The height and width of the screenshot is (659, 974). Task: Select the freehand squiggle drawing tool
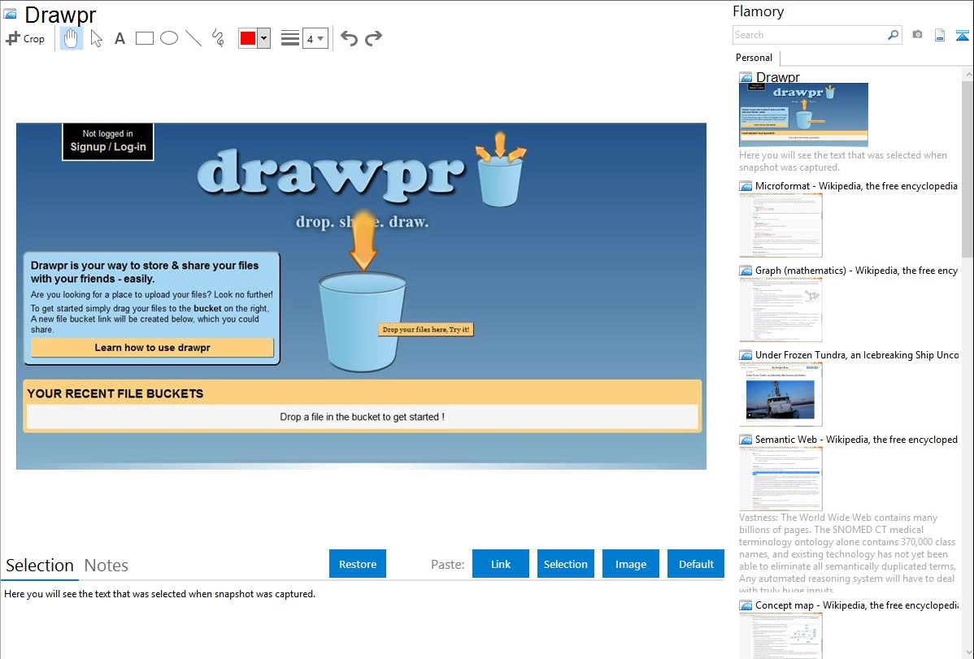tap(218, 38)
